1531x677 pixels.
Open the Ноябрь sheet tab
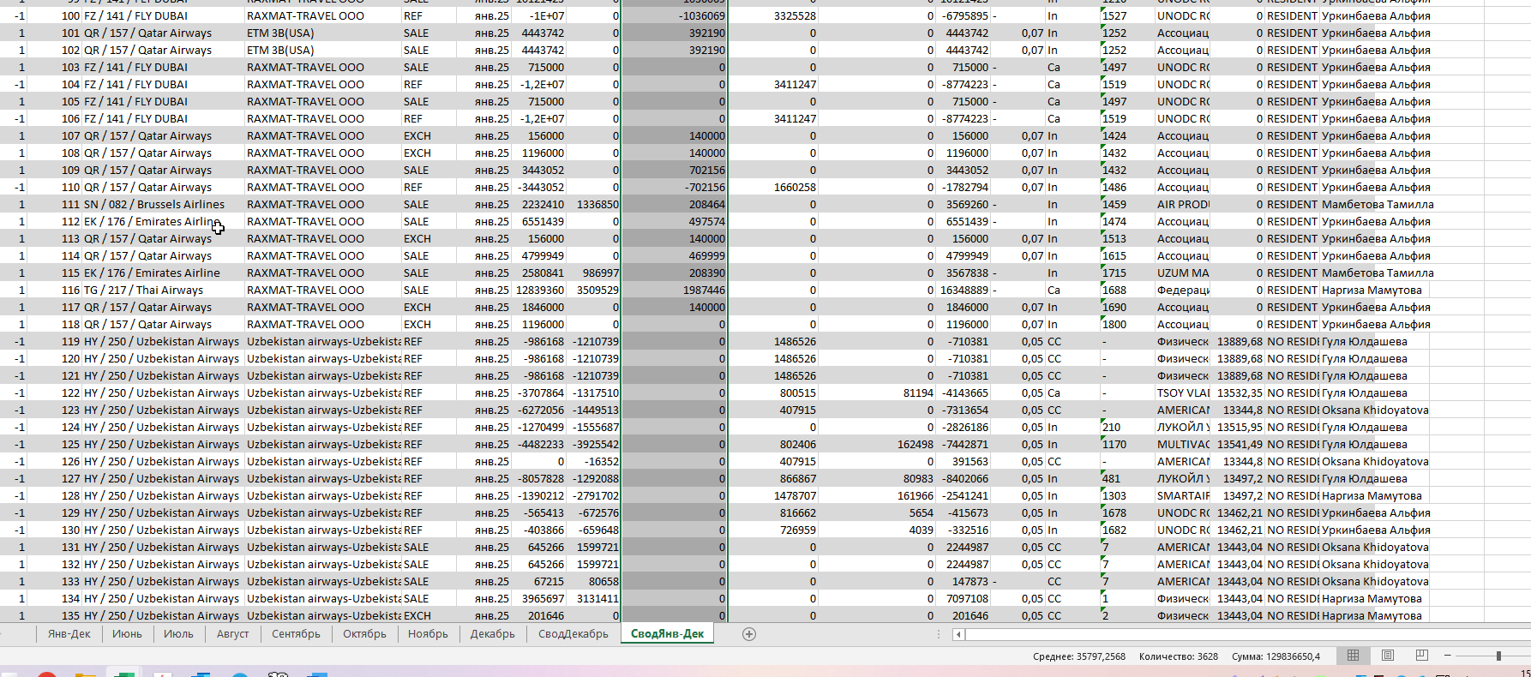pos(428,634)
